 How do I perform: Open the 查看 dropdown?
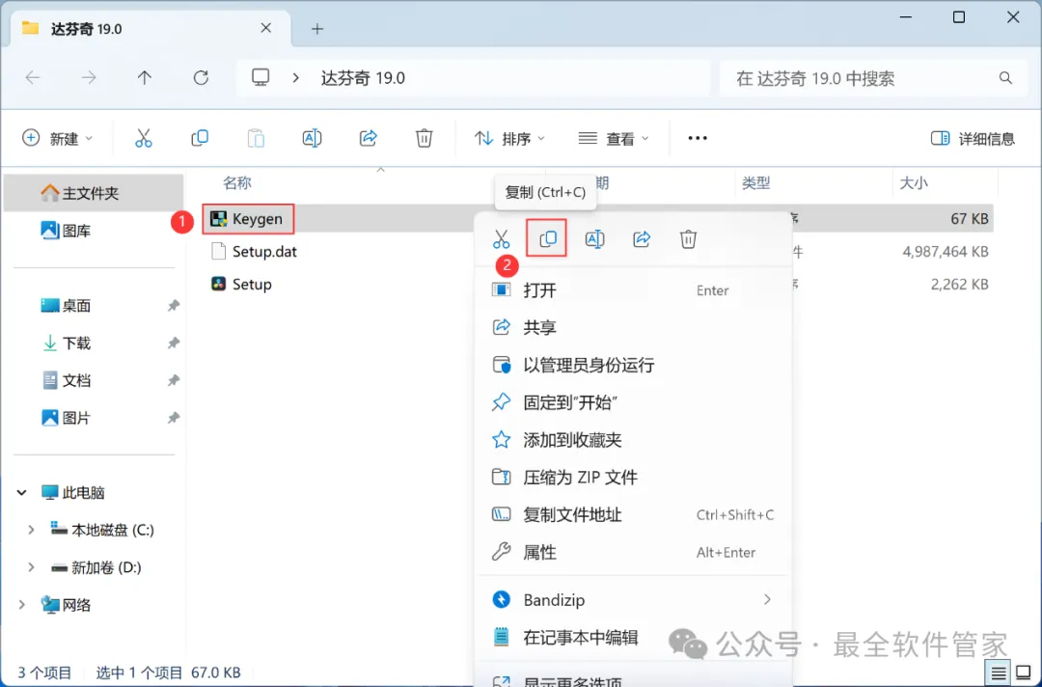click(614, 138)
